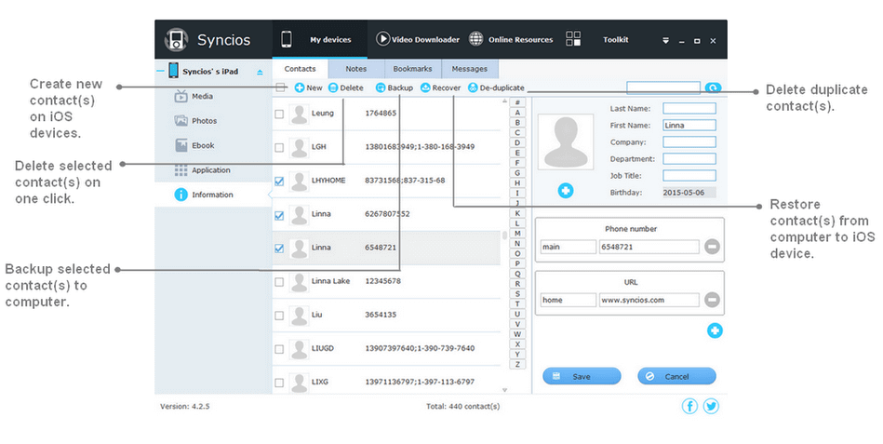The height and width of the screenshot is (444, 883).
Task: Remove the URL entry
Action: (713, 300)
